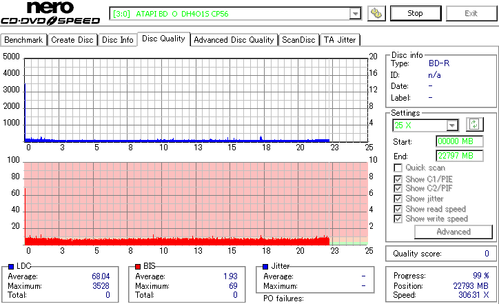Click the Exit button
The width and height of the screenshot is (499, 304).
tap(471, 13)
